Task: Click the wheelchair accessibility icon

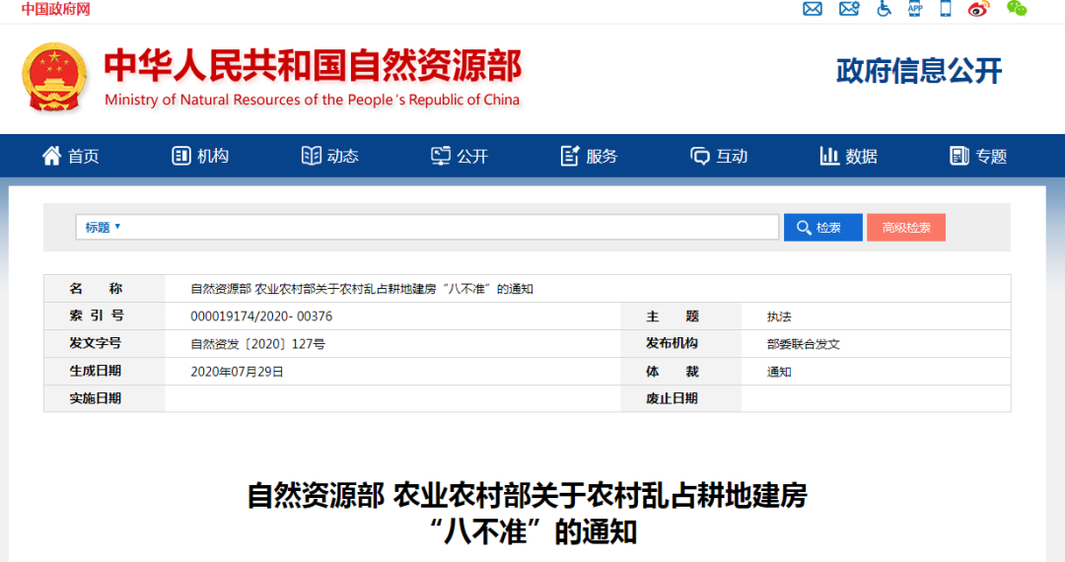Action: point(884,9)
